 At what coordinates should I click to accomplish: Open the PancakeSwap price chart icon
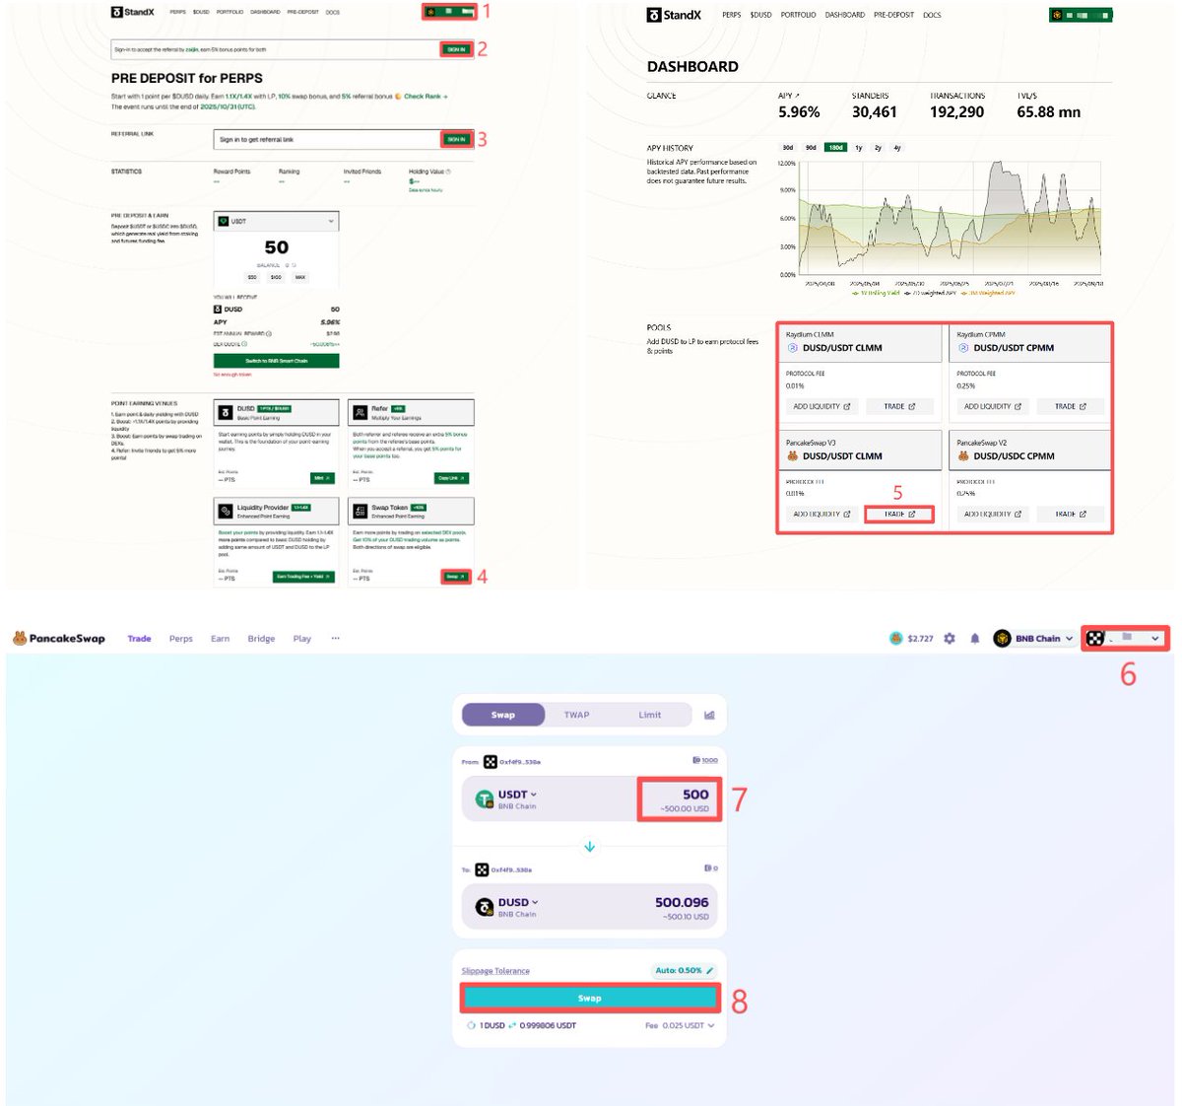(709, 715)
